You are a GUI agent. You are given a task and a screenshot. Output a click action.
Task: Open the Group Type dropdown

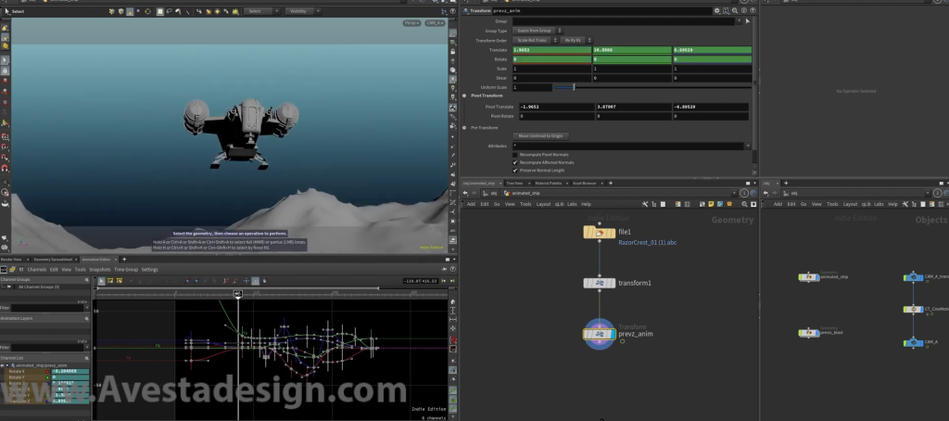(538, 31)
